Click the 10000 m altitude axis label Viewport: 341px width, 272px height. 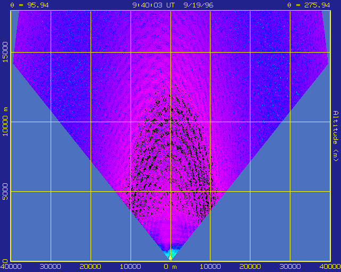pos(5,122)
